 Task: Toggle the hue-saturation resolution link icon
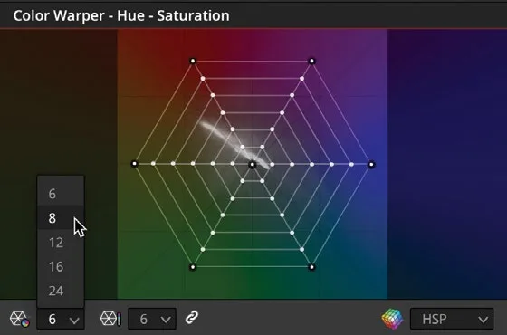tap(192, 318)
